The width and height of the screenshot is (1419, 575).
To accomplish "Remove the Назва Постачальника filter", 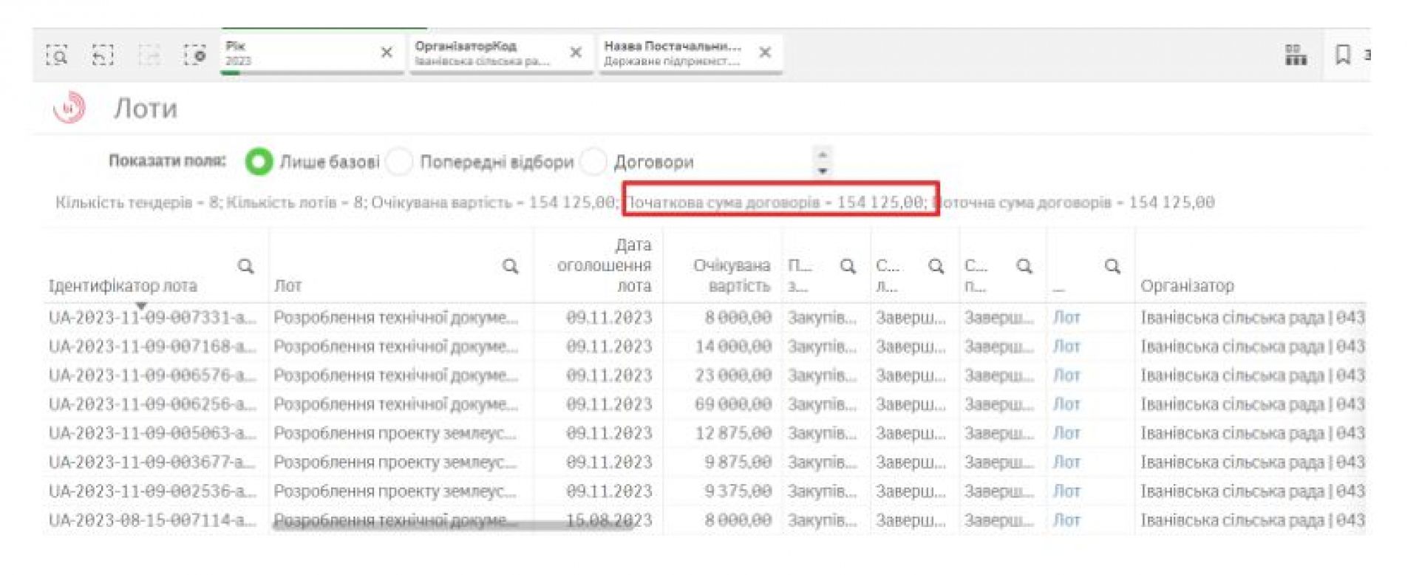I will (x=765, y=52).
